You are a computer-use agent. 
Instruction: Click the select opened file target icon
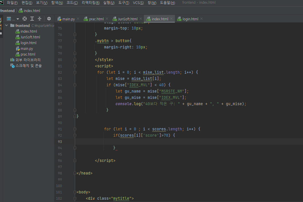point(25,19)
